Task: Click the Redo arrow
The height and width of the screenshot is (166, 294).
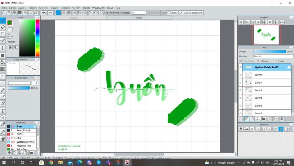Action: 50,13
